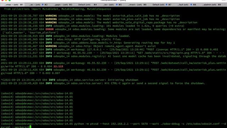This screenshot has width=227, height=128.
Task: Click the 'from collections import MutableSet' line
Action: tap(57, 9)
